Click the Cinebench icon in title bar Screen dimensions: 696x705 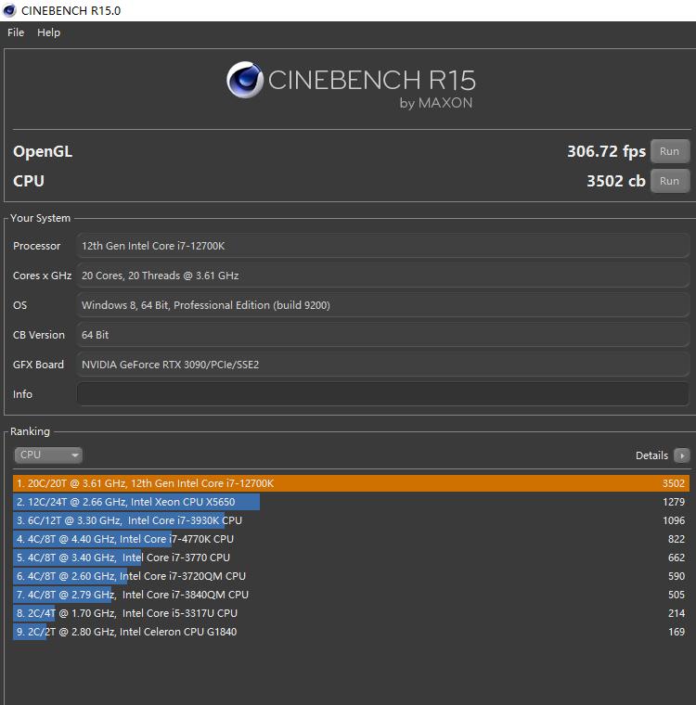[9, 10]
